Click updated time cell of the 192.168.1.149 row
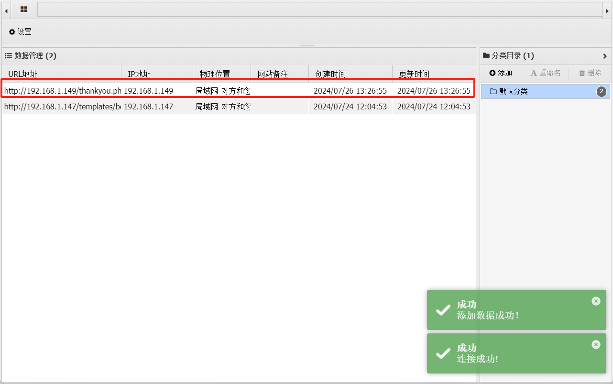This screenshot has width=613, height=384. pos(434,91)
